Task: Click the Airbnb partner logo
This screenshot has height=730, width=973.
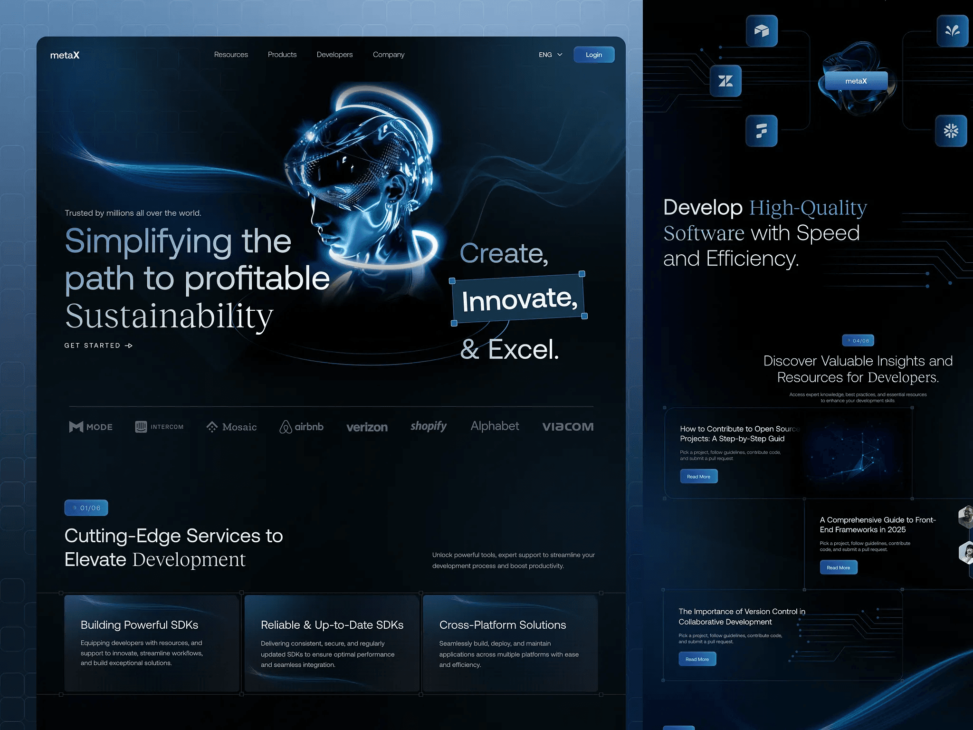Action: coord(302,427)
